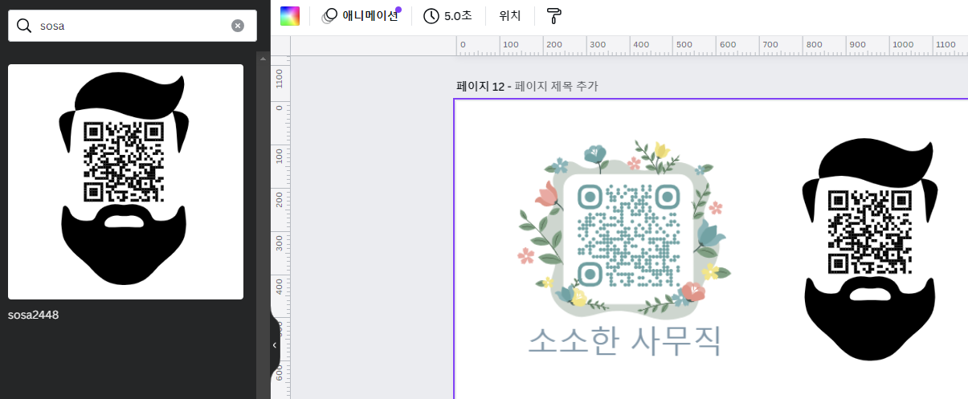The image size is (968, 399).
Task: Select the bearded man QR thumbnail
Action: pos(125,181)
